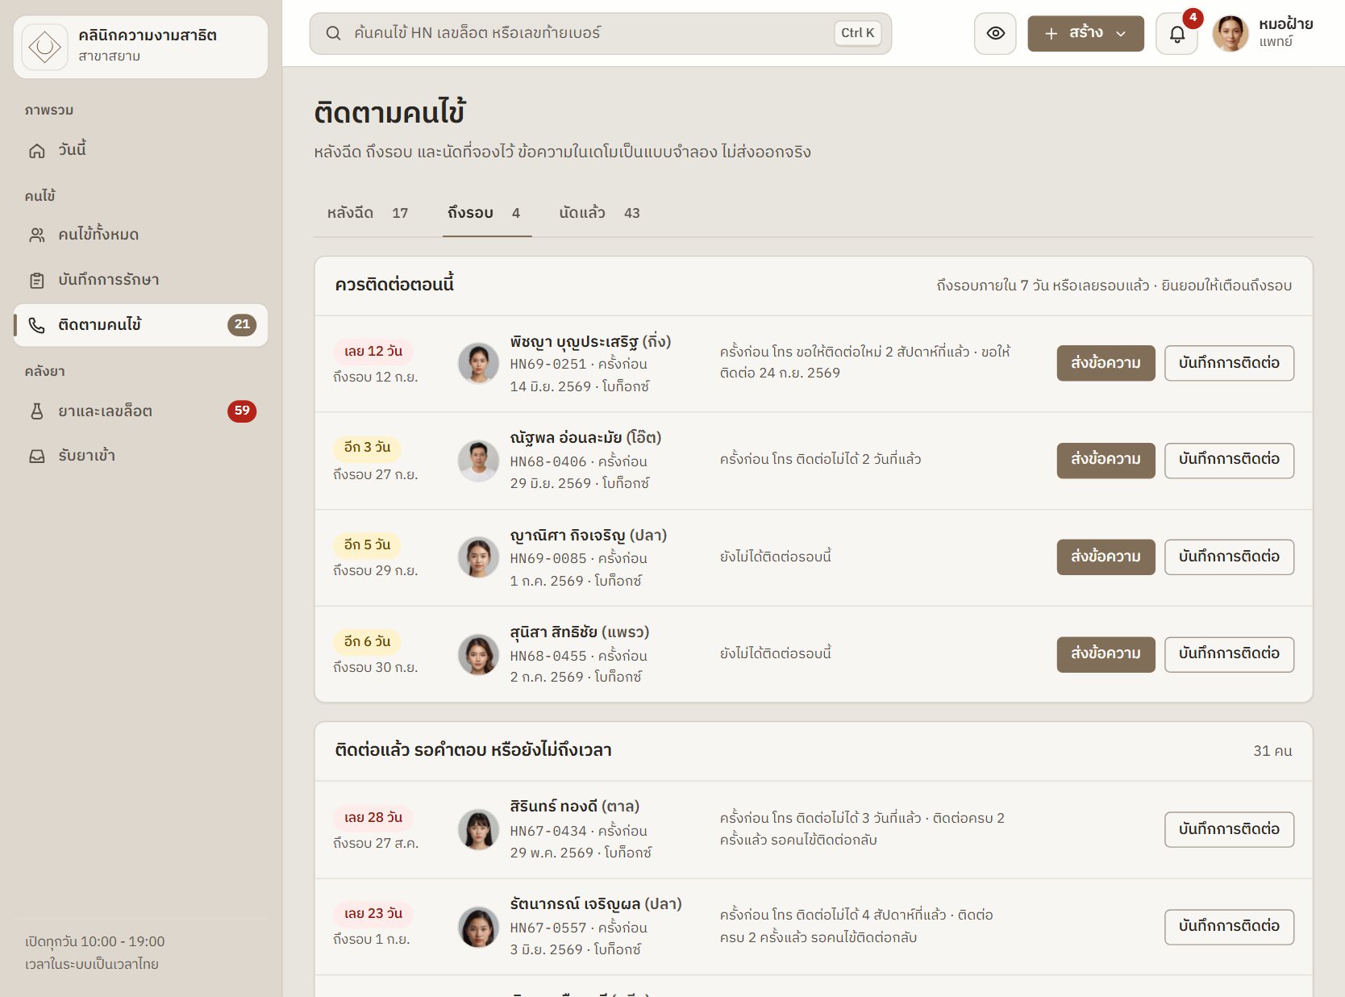Open บันทึกการรักษา clipboard item
Viewport: 1345px width, 997px height.
pos(140,280)
